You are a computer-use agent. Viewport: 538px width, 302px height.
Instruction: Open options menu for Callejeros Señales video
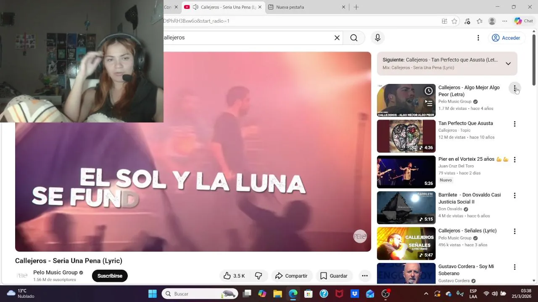click(x=514, y=231)
